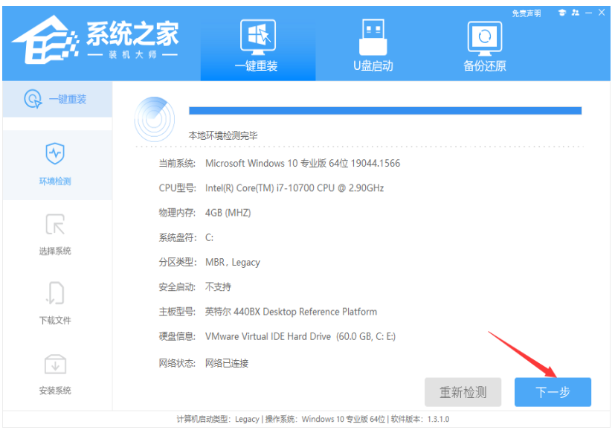This screenshot has height=430, width=615.
Task: Click the blue detection progress bar
Action: pos(384,111)
